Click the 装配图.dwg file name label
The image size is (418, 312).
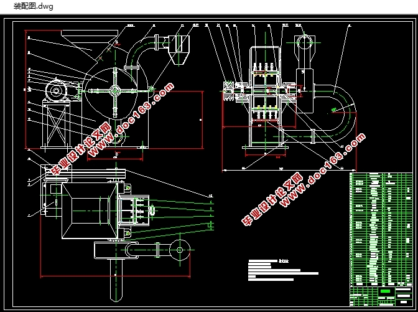point(34,6)
